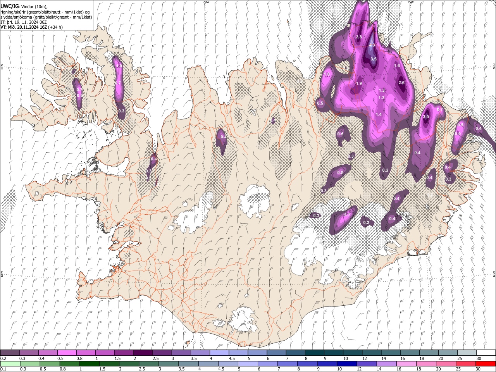This screenshot has height=372, width=496.
Task: Click the 2.6 snowfall value label
Action: tap(401, 83)
